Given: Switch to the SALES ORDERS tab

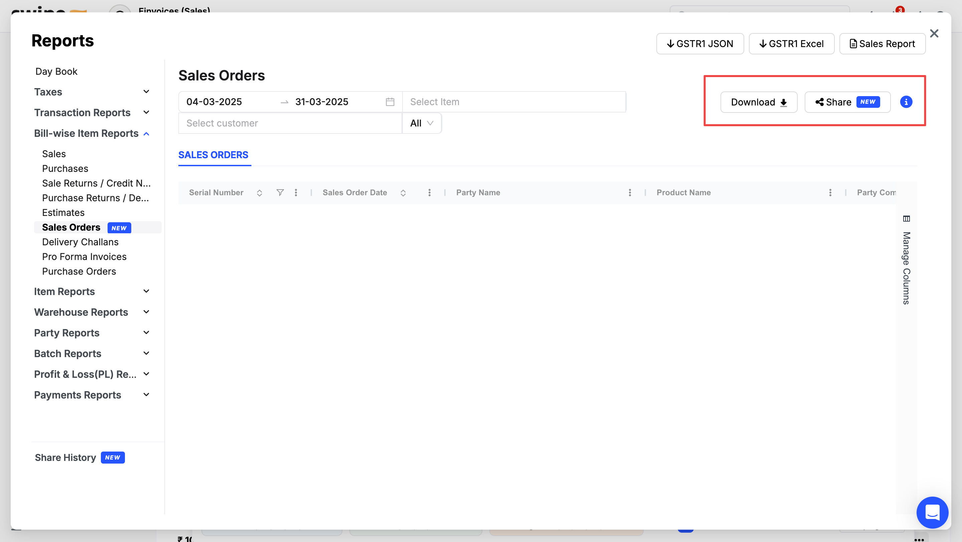Looking at the screenshot, I should click(213, 155).
